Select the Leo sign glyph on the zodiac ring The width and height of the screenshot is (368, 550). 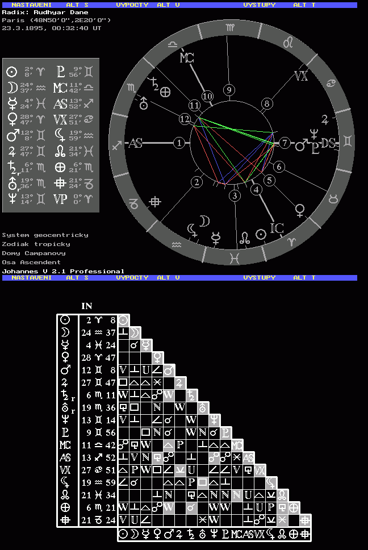[288, 42]
